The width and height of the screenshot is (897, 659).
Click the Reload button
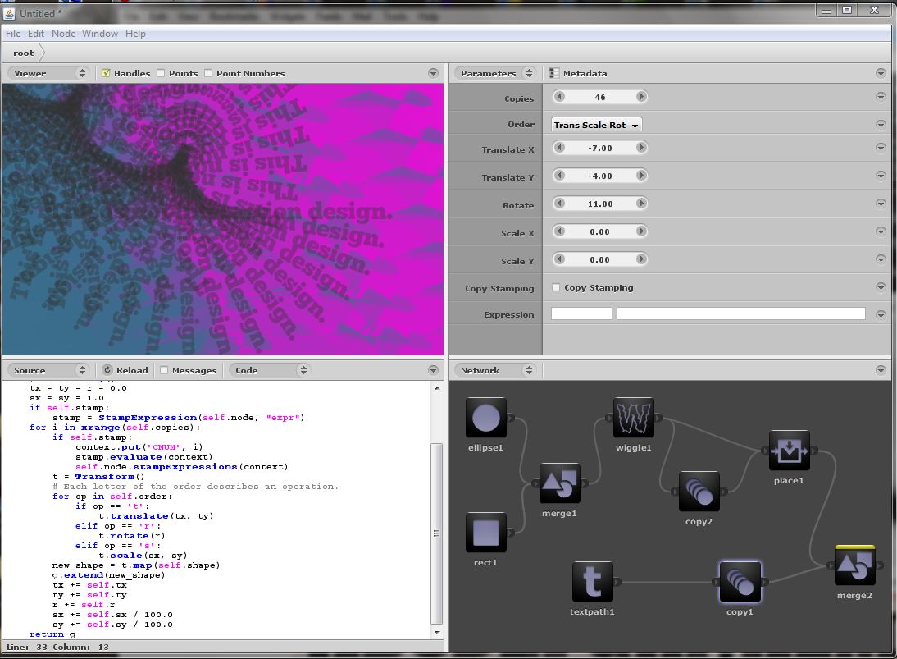pyautogui.click(x=125, y=370)
